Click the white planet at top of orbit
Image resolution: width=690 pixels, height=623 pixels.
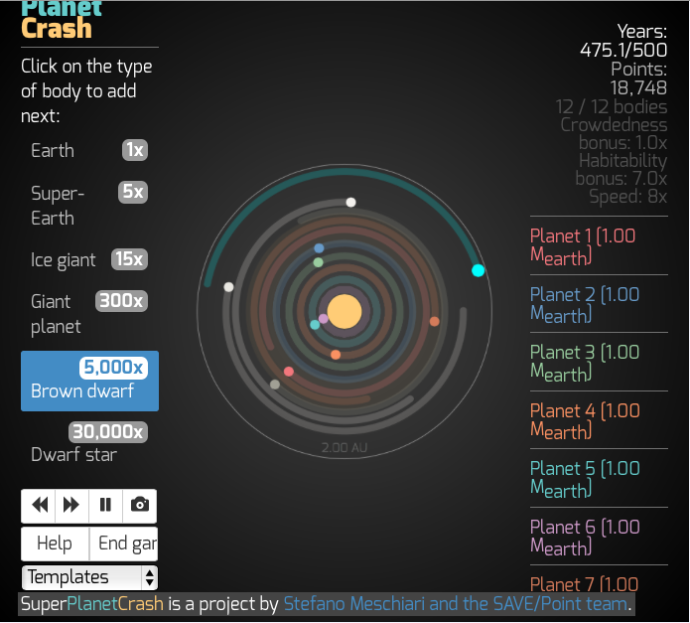[x=350, y=202]
